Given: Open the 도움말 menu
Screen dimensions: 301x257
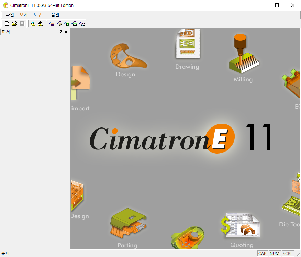Looking at the screenshot, I should 53,15.
